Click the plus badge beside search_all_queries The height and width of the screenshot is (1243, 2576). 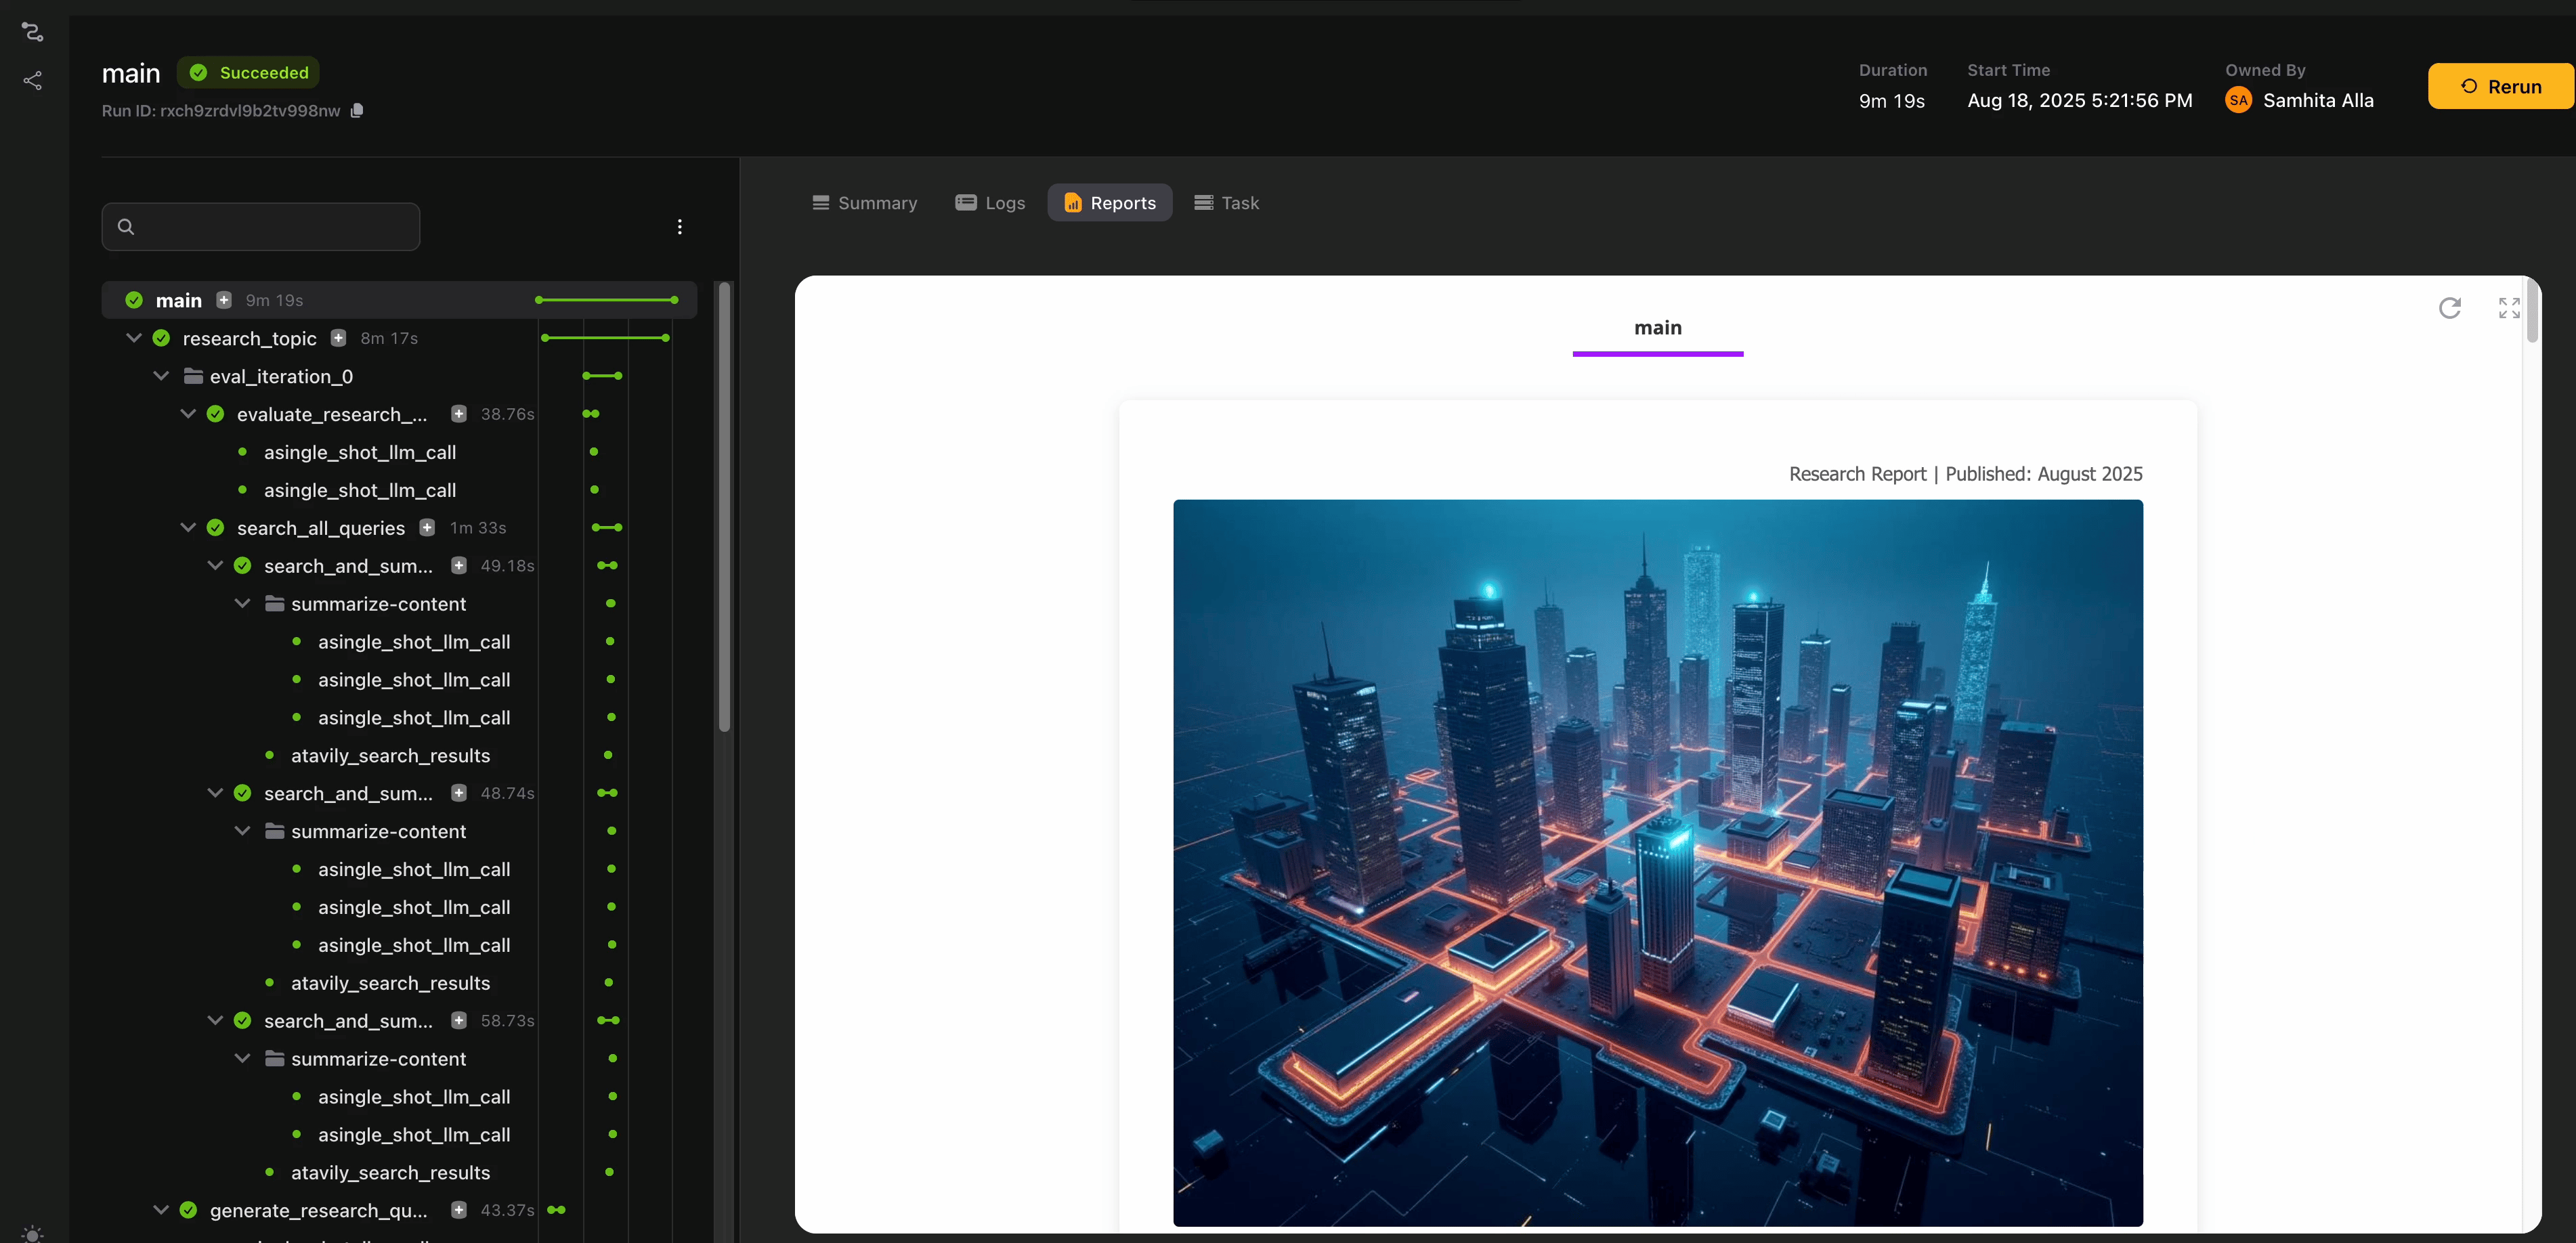pos(427,527)
